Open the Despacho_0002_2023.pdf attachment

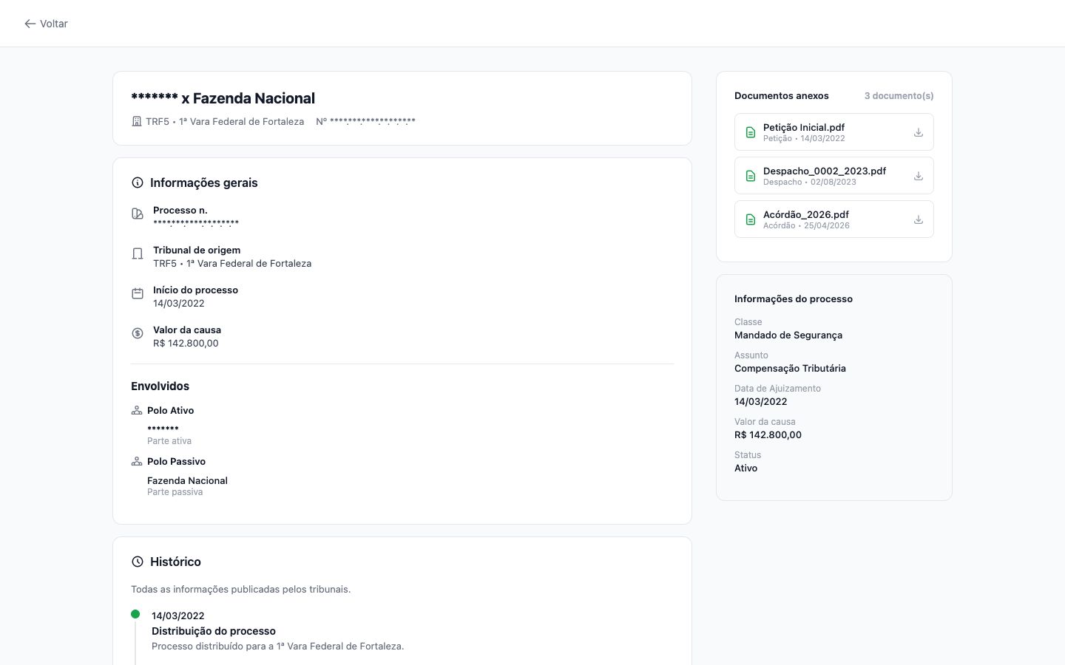[824, 171]
